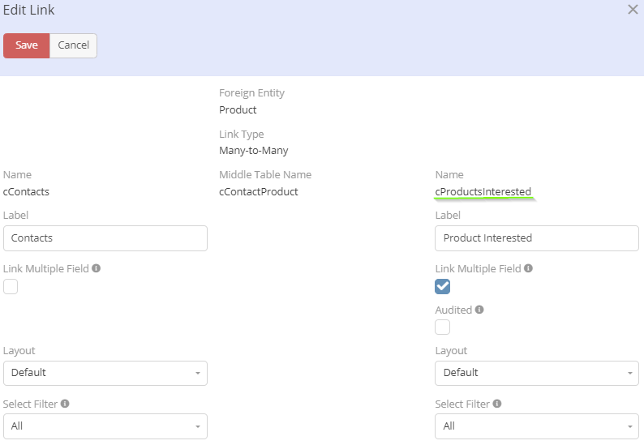Expand Select Filter dropdown in cProductsInterested column
644x445 pixels.
[537, 426]
